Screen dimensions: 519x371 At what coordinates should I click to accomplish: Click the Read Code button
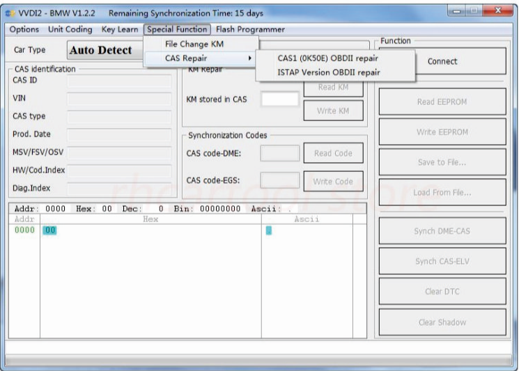pyautogui.click(x=333, y=153)
